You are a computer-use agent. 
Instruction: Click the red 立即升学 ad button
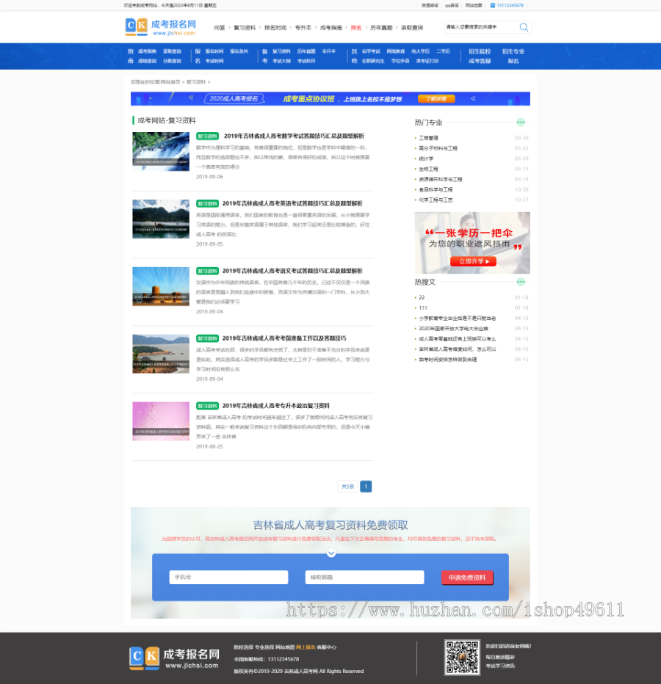pos(472,261)
